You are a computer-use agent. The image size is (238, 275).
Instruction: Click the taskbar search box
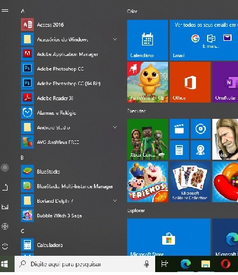[x=85, y=264]
